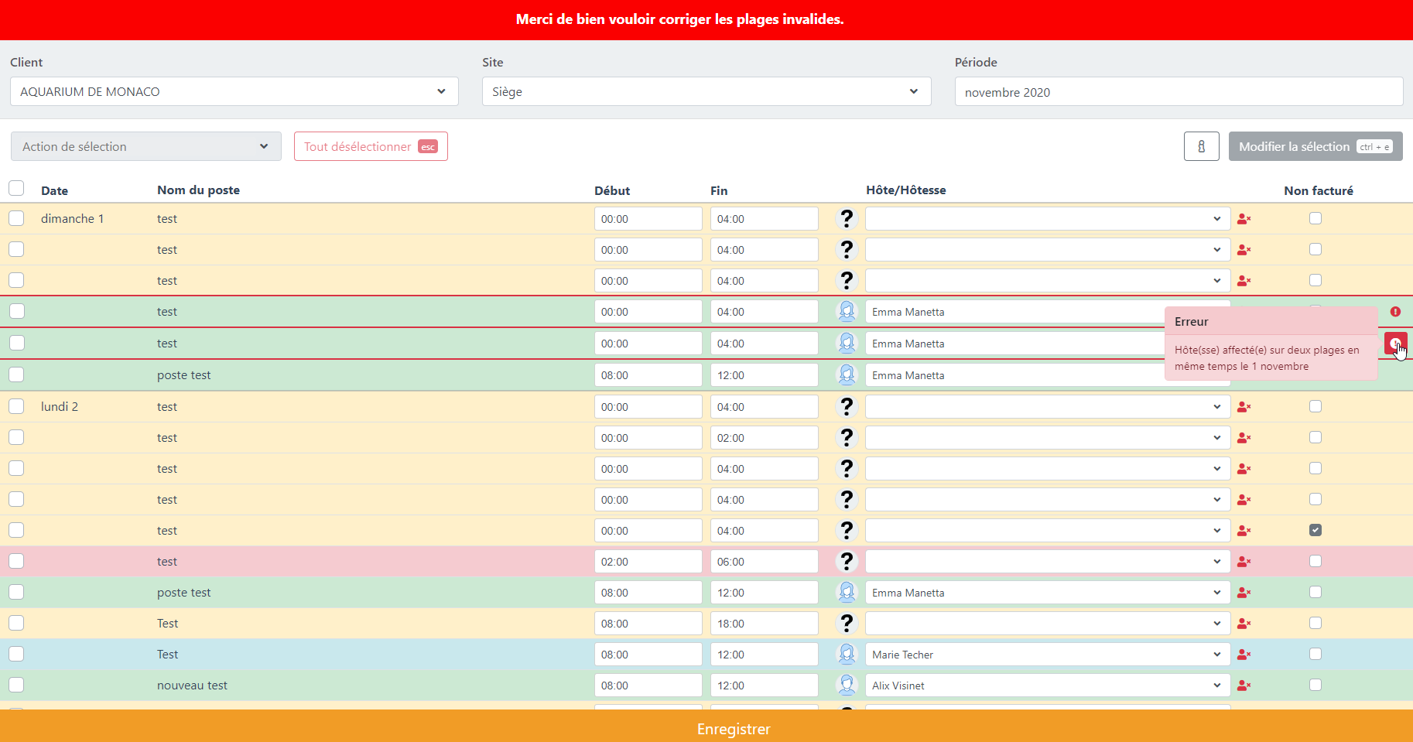1413x742 pixels.
Task: Click the remove-host icon on dimanche 1 row
Action: click(1244, 219)
